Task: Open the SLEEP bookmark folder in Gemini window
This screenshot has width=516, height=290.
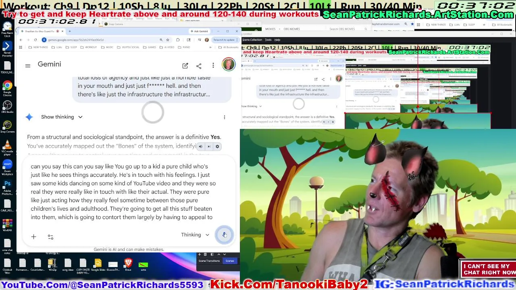Action: point(72,48)
